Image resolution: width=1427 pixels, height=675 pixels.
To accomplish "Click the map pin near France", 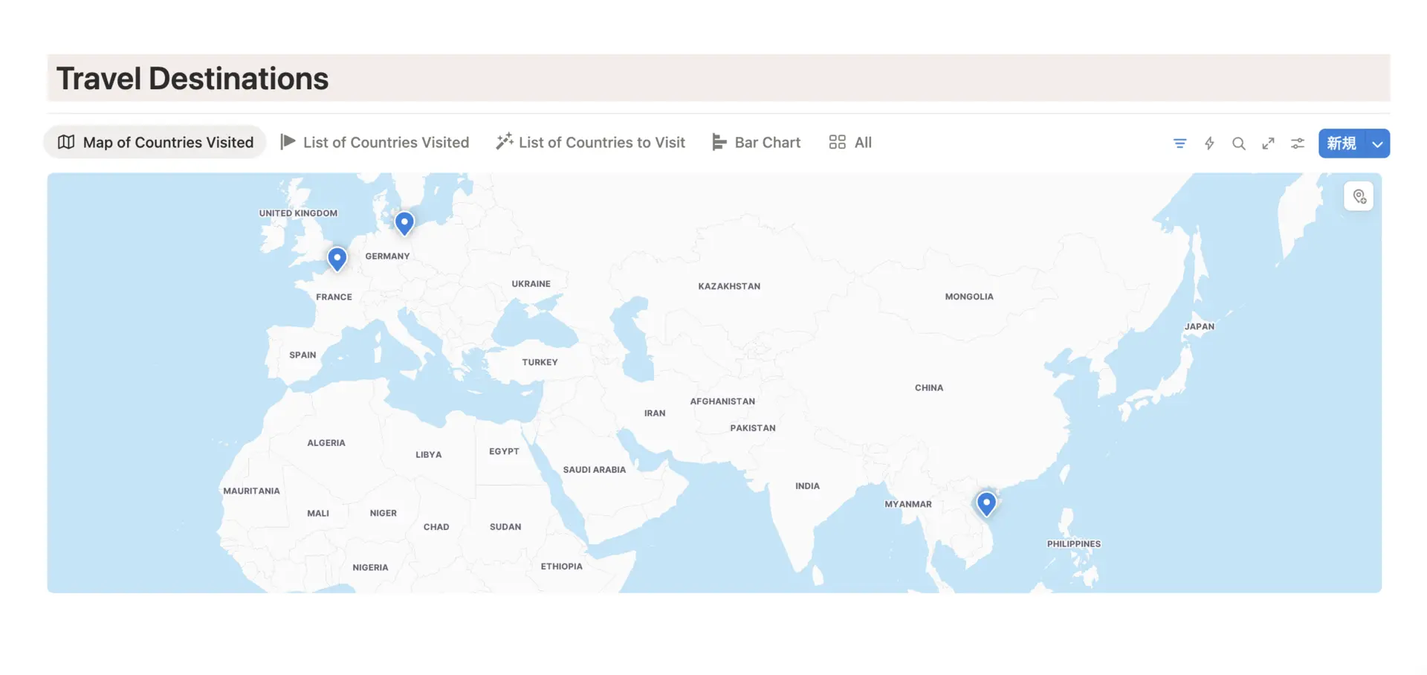I will pos(337,259).
